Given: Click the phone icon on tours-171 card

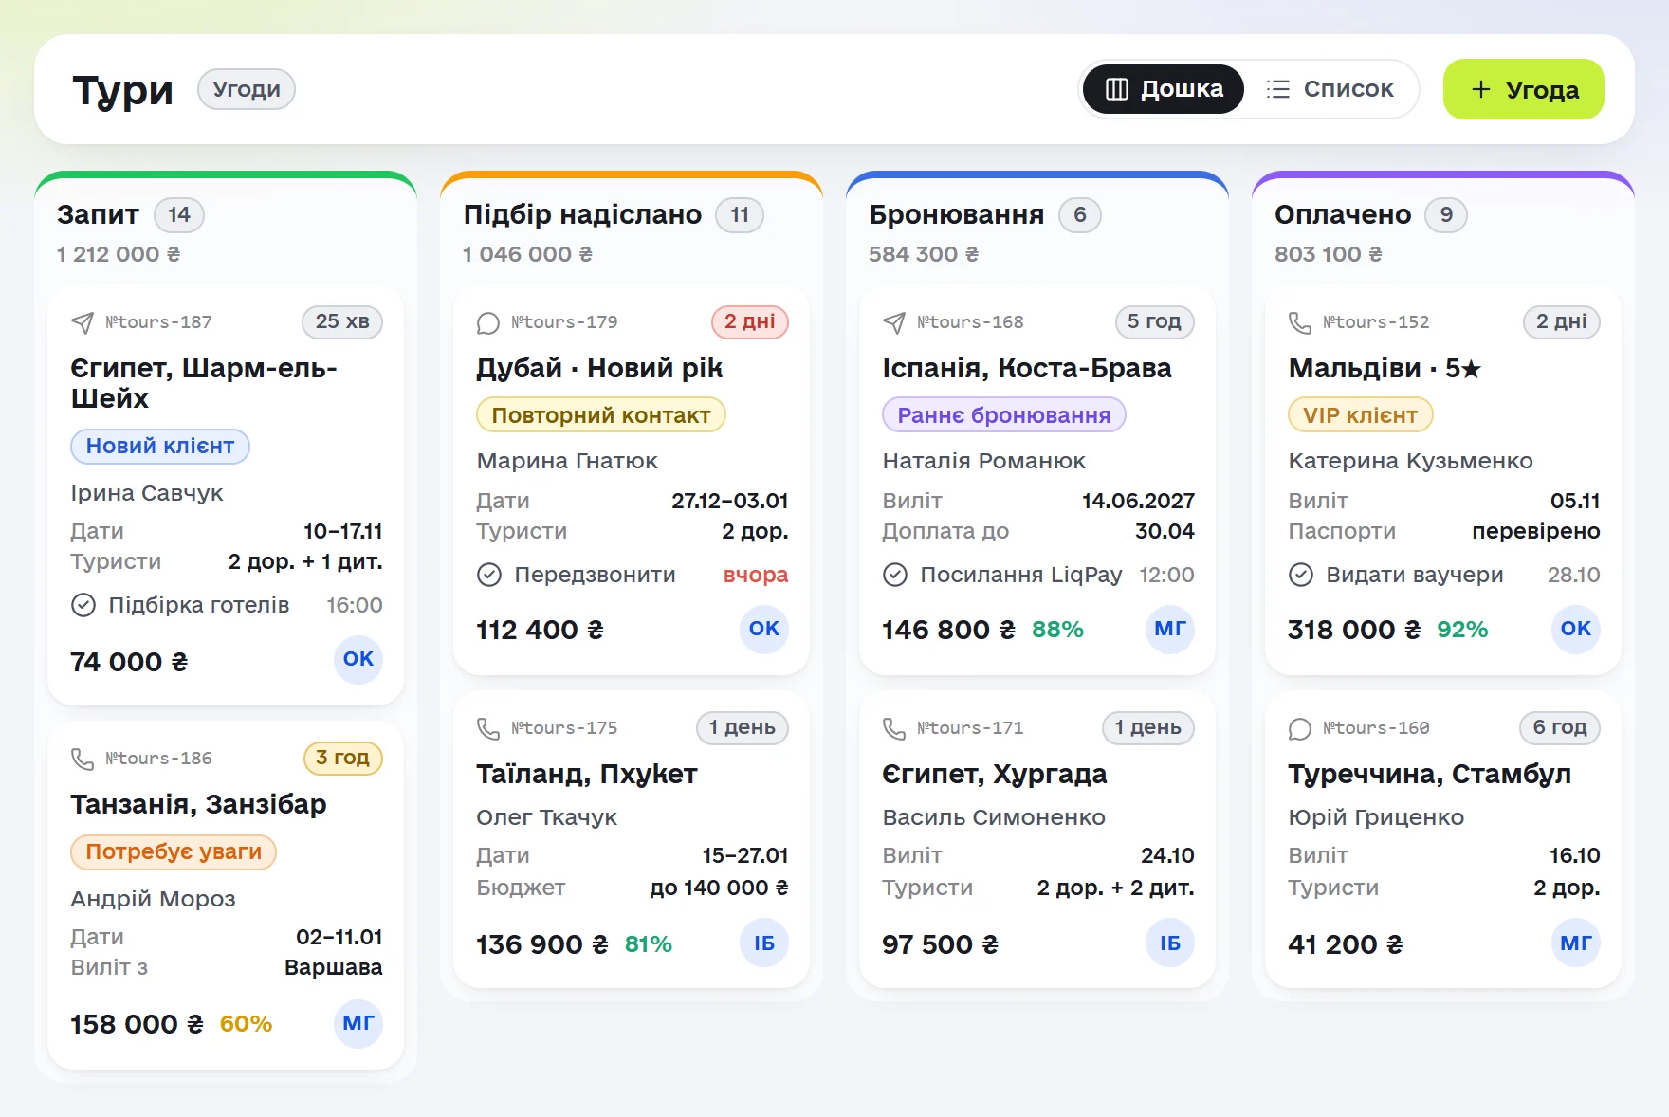Looking at the screenshot, I should pyautogui.click(x=894, y=729).
